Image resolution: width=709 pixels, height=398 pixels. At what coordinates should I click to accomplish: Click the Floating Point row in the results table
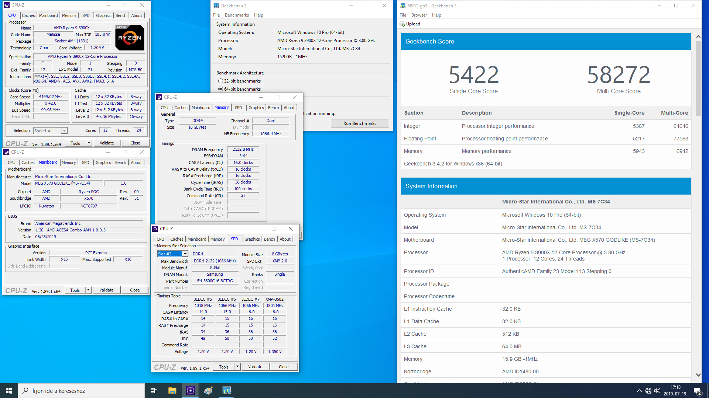coord(546,139)
